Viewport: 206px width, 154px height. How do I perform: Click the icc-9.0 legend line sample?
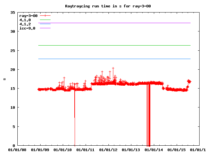click(x=45, y=28)
